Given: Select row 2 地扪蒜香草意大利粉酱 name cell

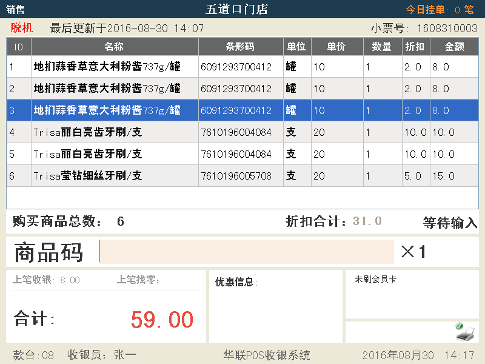Looking at the screenshot, I should coord(115,89).
